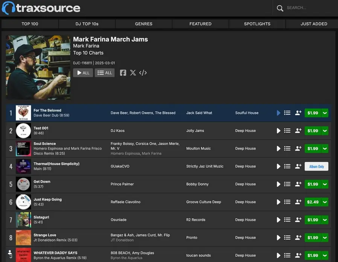Image resolution: width=338 pixels, height=262 pixels.
Task: Expand price options for For The Beloved
Action: pyautogui.click(x=325, y=113)
